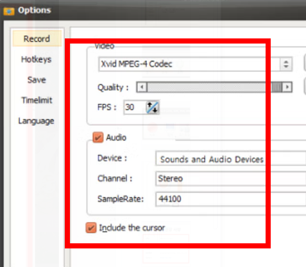Toggle the Include the cursor checkbox
306x267 pixels.
click(91, 228)
